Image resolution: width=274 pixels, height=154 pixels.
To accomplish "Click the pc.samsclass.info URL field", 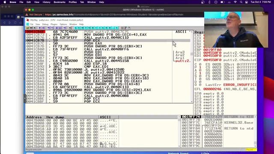I will point(114,15).
